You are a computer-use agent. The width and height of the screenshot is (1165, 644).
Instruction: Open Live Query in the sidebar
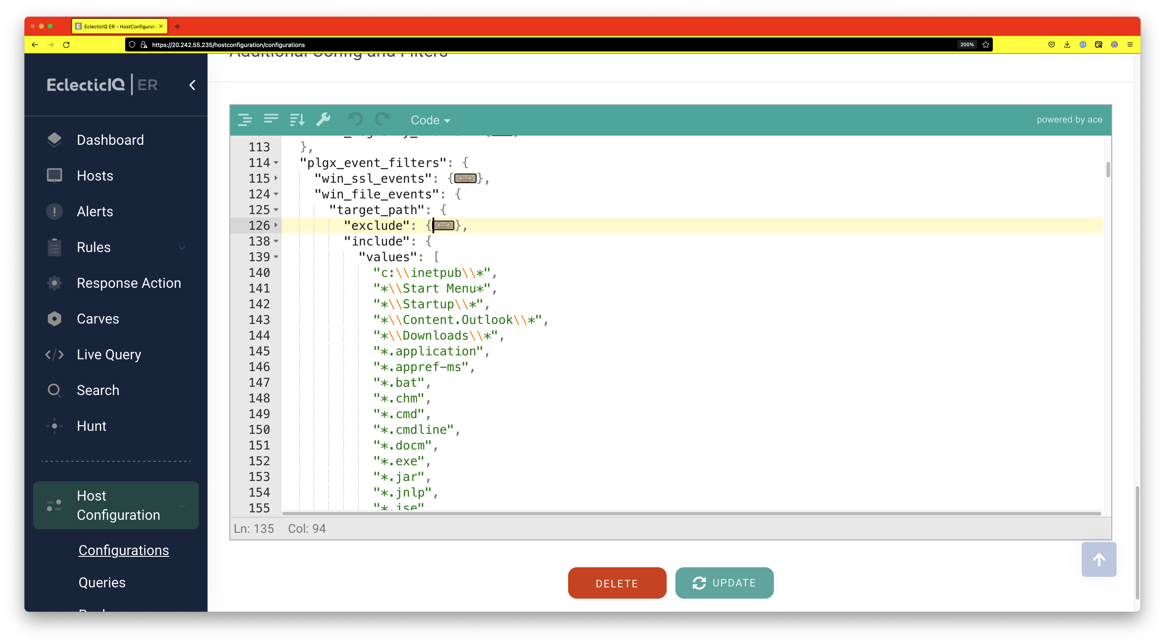109,354
